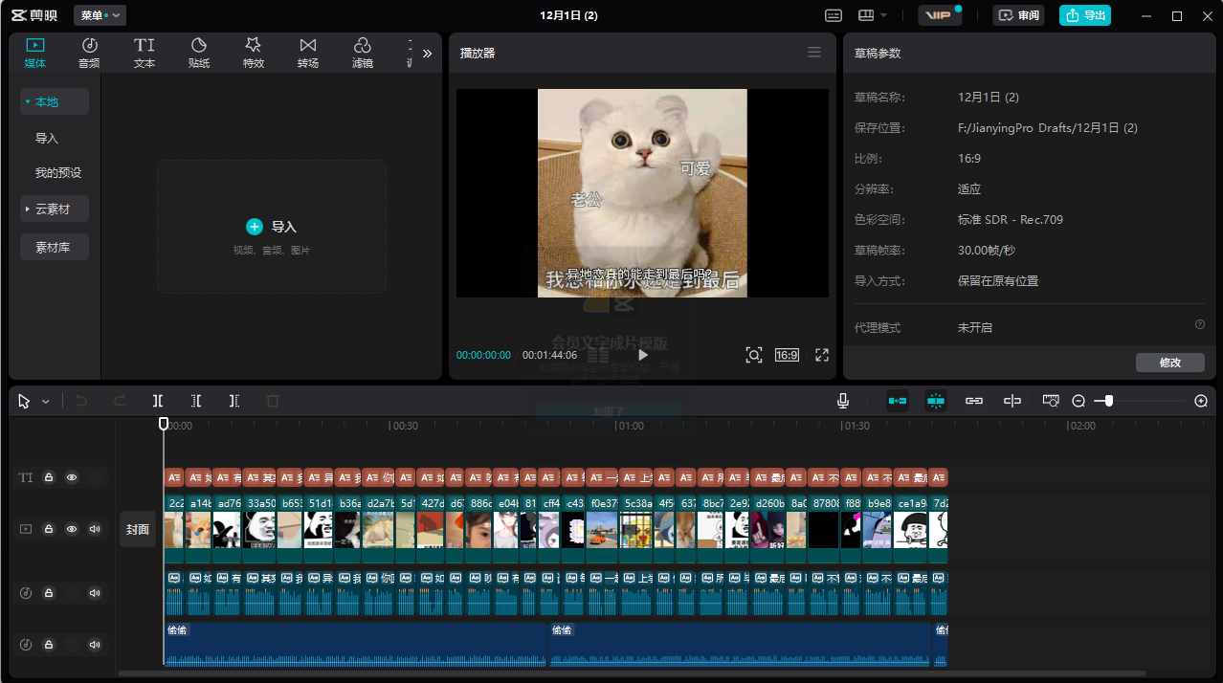The height and width of the screenshot is (683, 1223).
Task: Click the fullscreen preview icon in player
Action: (x=821, y=355)
